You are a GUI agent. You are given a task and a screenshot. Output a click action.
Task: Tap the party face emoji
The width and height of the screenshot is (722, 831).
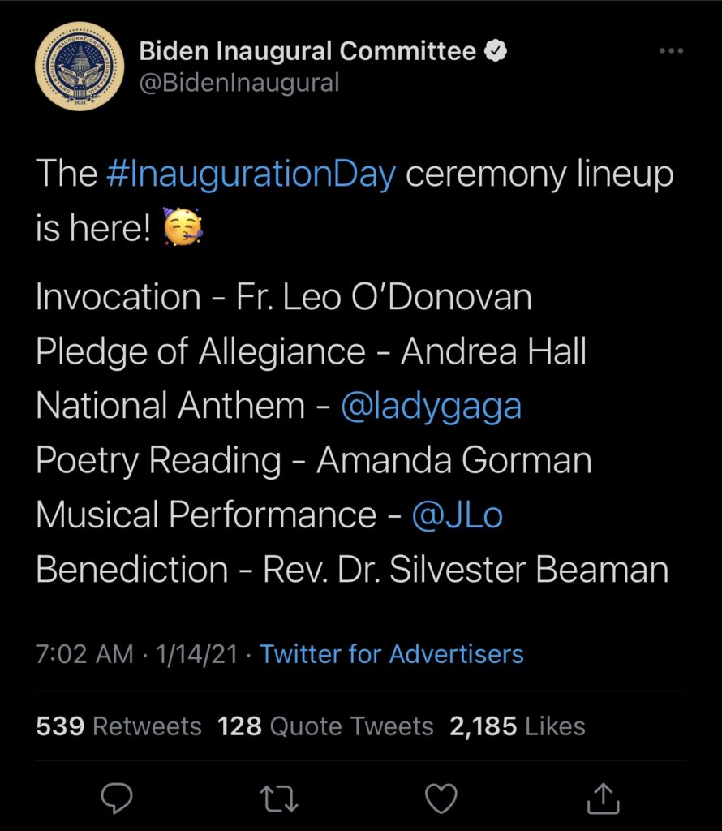[x=183, y=230]
